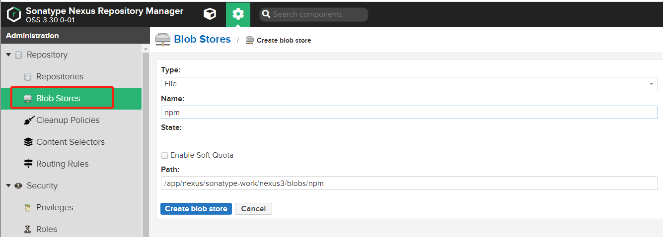663x237 pixels.
Task: Click the Cancel button
Action: (x=253, y=209)
